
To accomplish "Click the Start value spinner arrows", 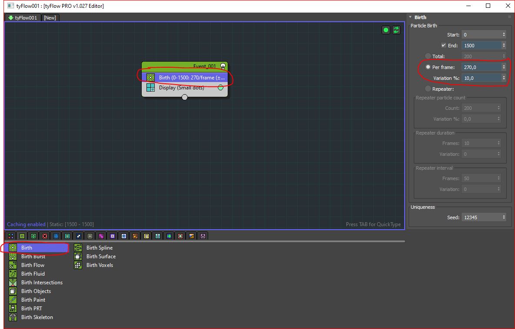I will 504,34.
